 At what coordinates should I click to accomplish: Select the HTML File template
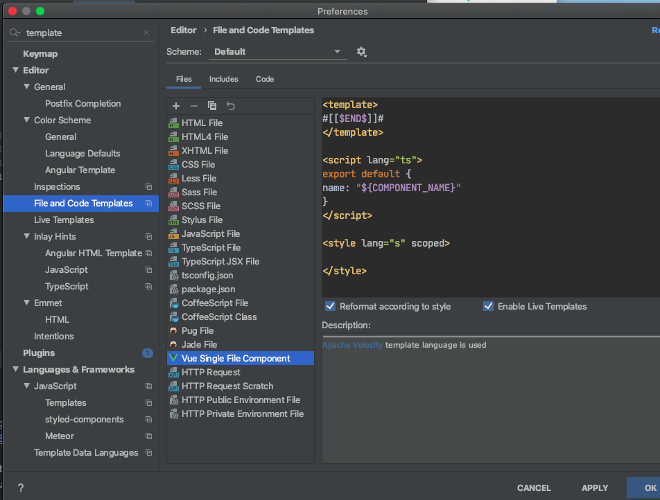click(241, 123)
